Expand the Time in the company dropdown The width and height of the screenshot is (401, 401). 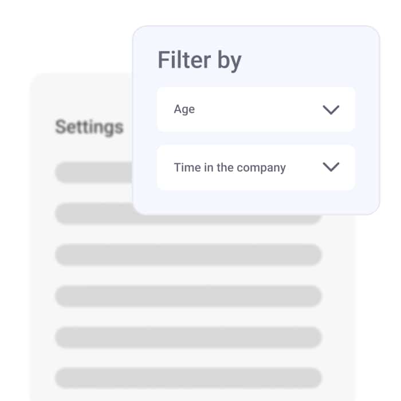(255, 167)
